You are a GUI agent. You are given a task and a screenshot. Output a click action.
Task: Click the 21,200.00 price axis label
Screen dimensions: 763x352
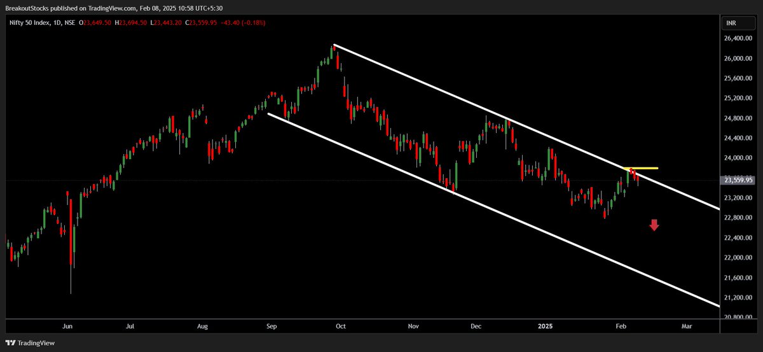coord(738,298)
